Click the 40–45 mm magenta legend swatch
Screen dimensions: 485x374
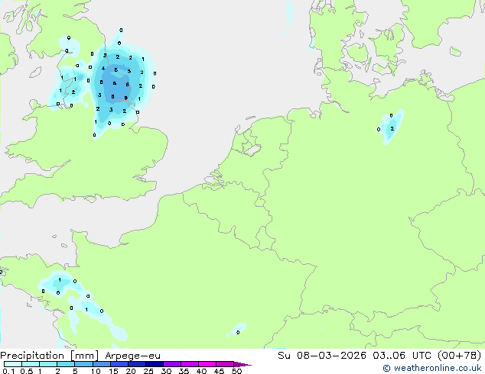tap(207, 364)
